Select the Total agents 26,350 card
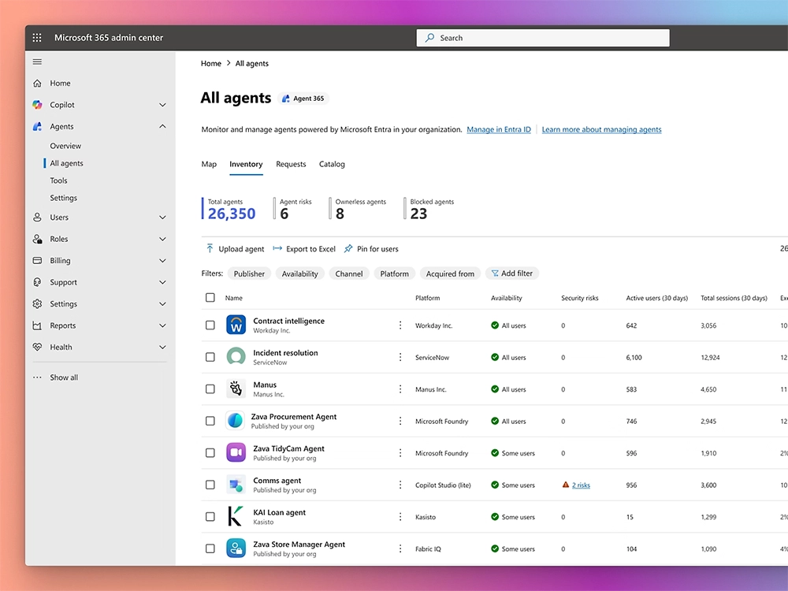Screen dimensions: 788x591 tap(229, 209)
